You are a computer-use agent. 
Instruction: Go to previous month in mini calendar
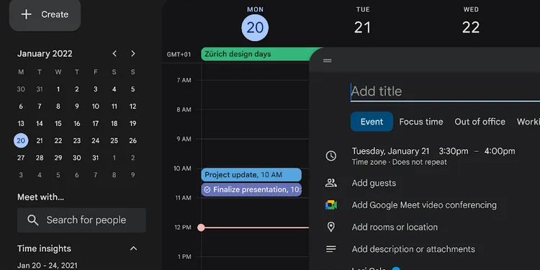(x=114, y=54)
